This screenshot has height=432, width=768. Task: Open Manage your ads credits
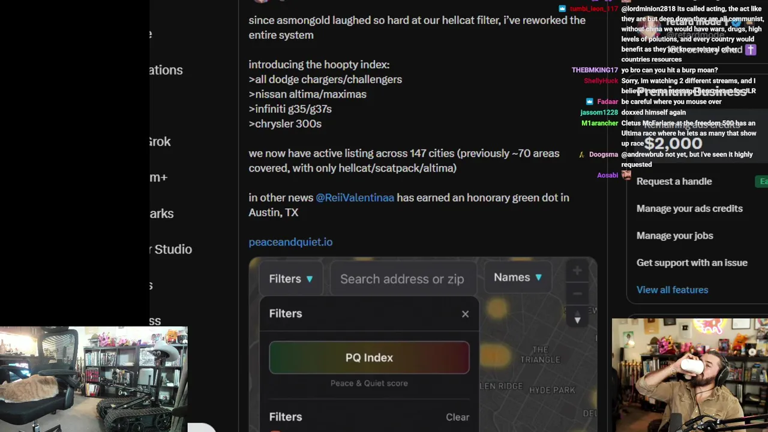[x=689, y=208]
